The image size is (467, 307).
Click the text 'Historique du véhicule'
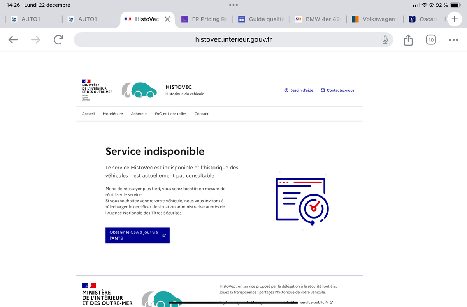(x=185, y=94)
